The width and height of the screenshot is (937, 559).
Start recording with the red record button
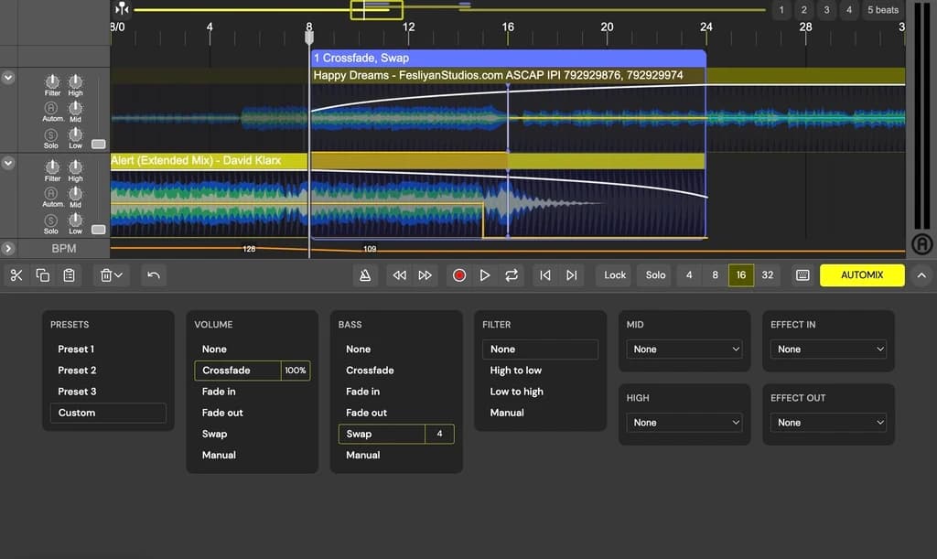coord(459,275)
